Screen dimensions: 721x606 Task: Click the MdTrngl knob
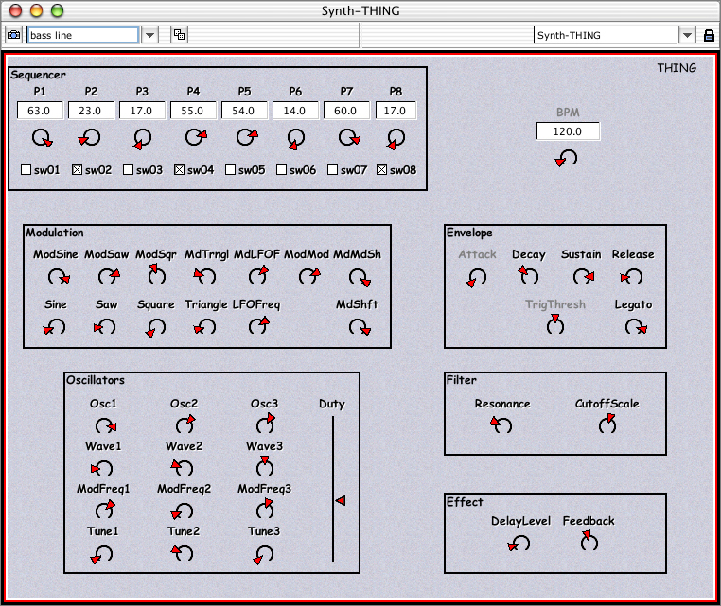click(204, 276)
